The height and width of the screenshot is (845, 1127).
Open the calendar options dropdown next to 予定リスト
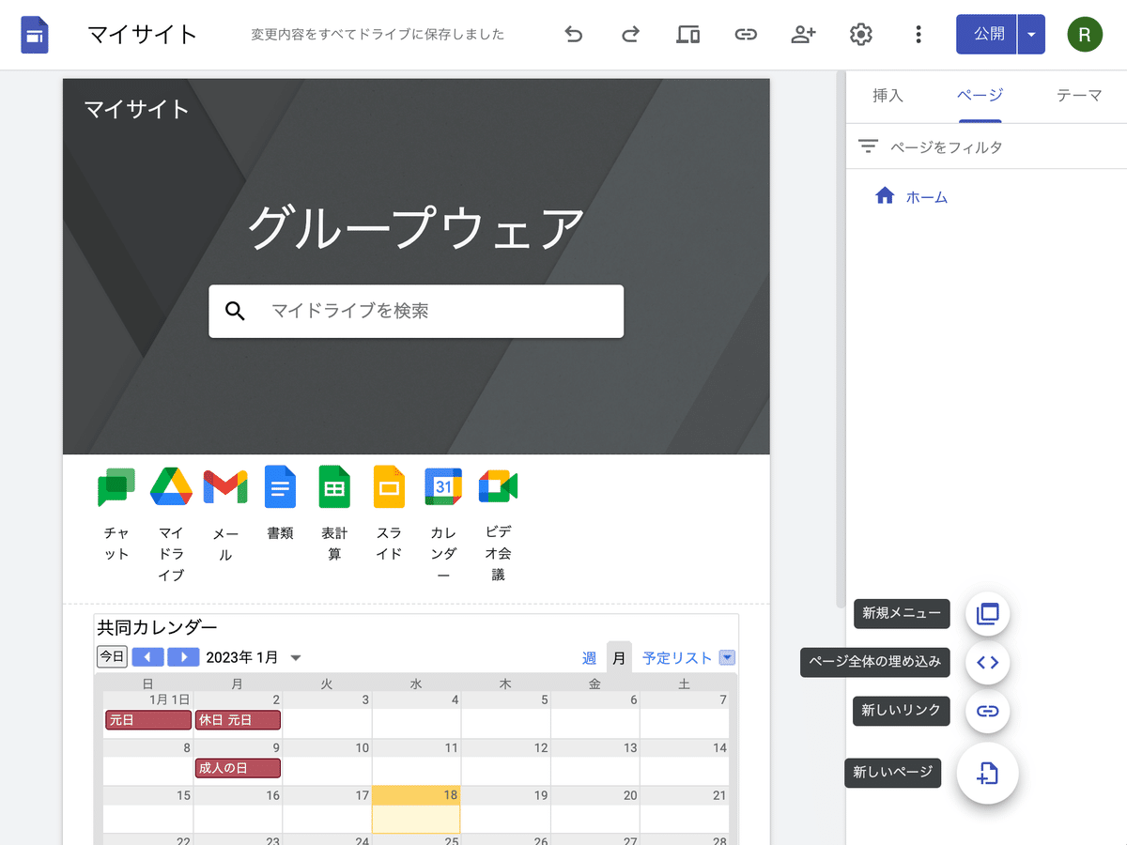tap(727, 658)
